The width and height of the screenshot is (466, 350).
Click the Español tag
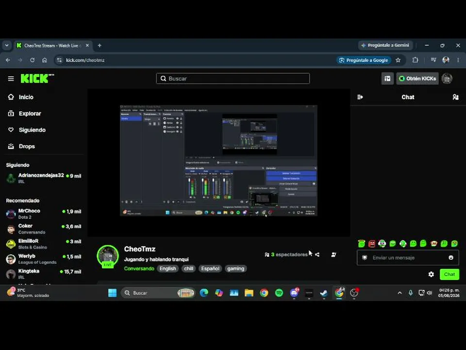coord(210,268)
